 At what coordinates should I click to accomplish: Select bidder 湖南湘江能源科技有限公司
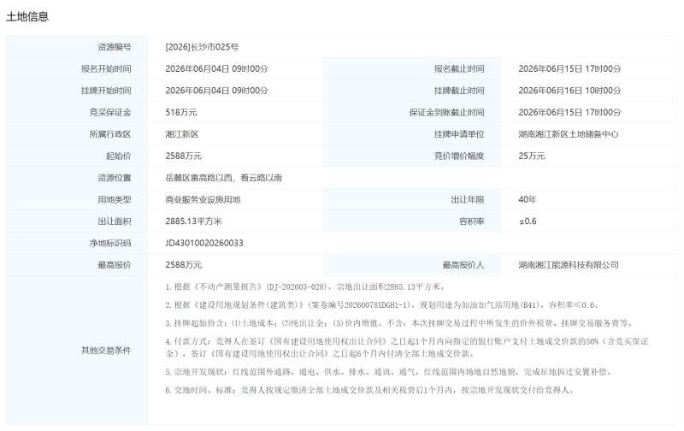tap(569, 265)
